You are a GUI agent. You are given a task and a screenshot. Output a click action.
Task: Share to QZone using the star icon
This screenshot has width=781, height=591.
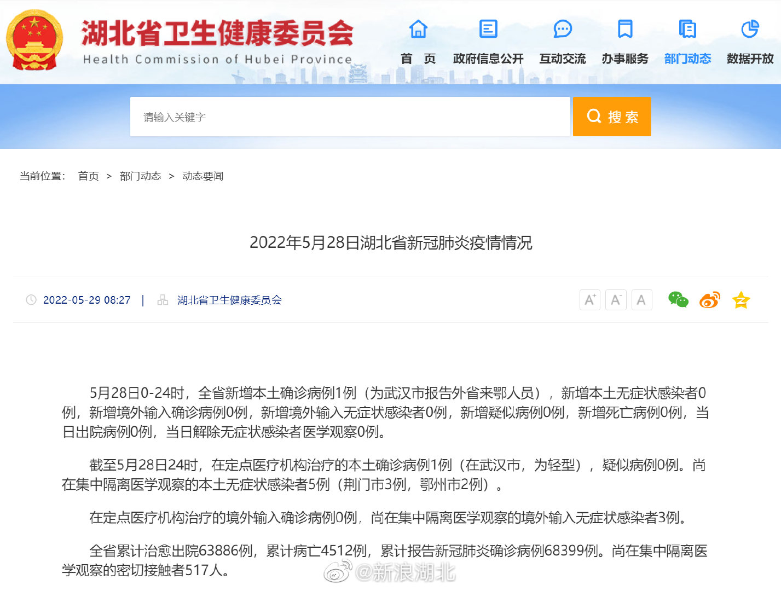click(741, 300)
